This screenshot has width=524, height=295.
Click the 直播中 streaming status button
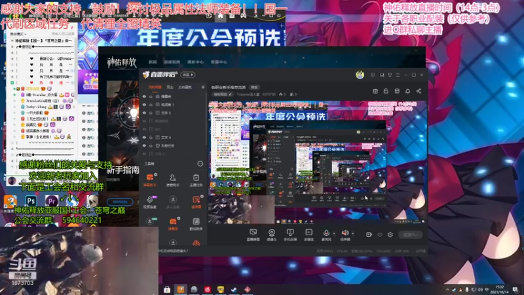411,235
